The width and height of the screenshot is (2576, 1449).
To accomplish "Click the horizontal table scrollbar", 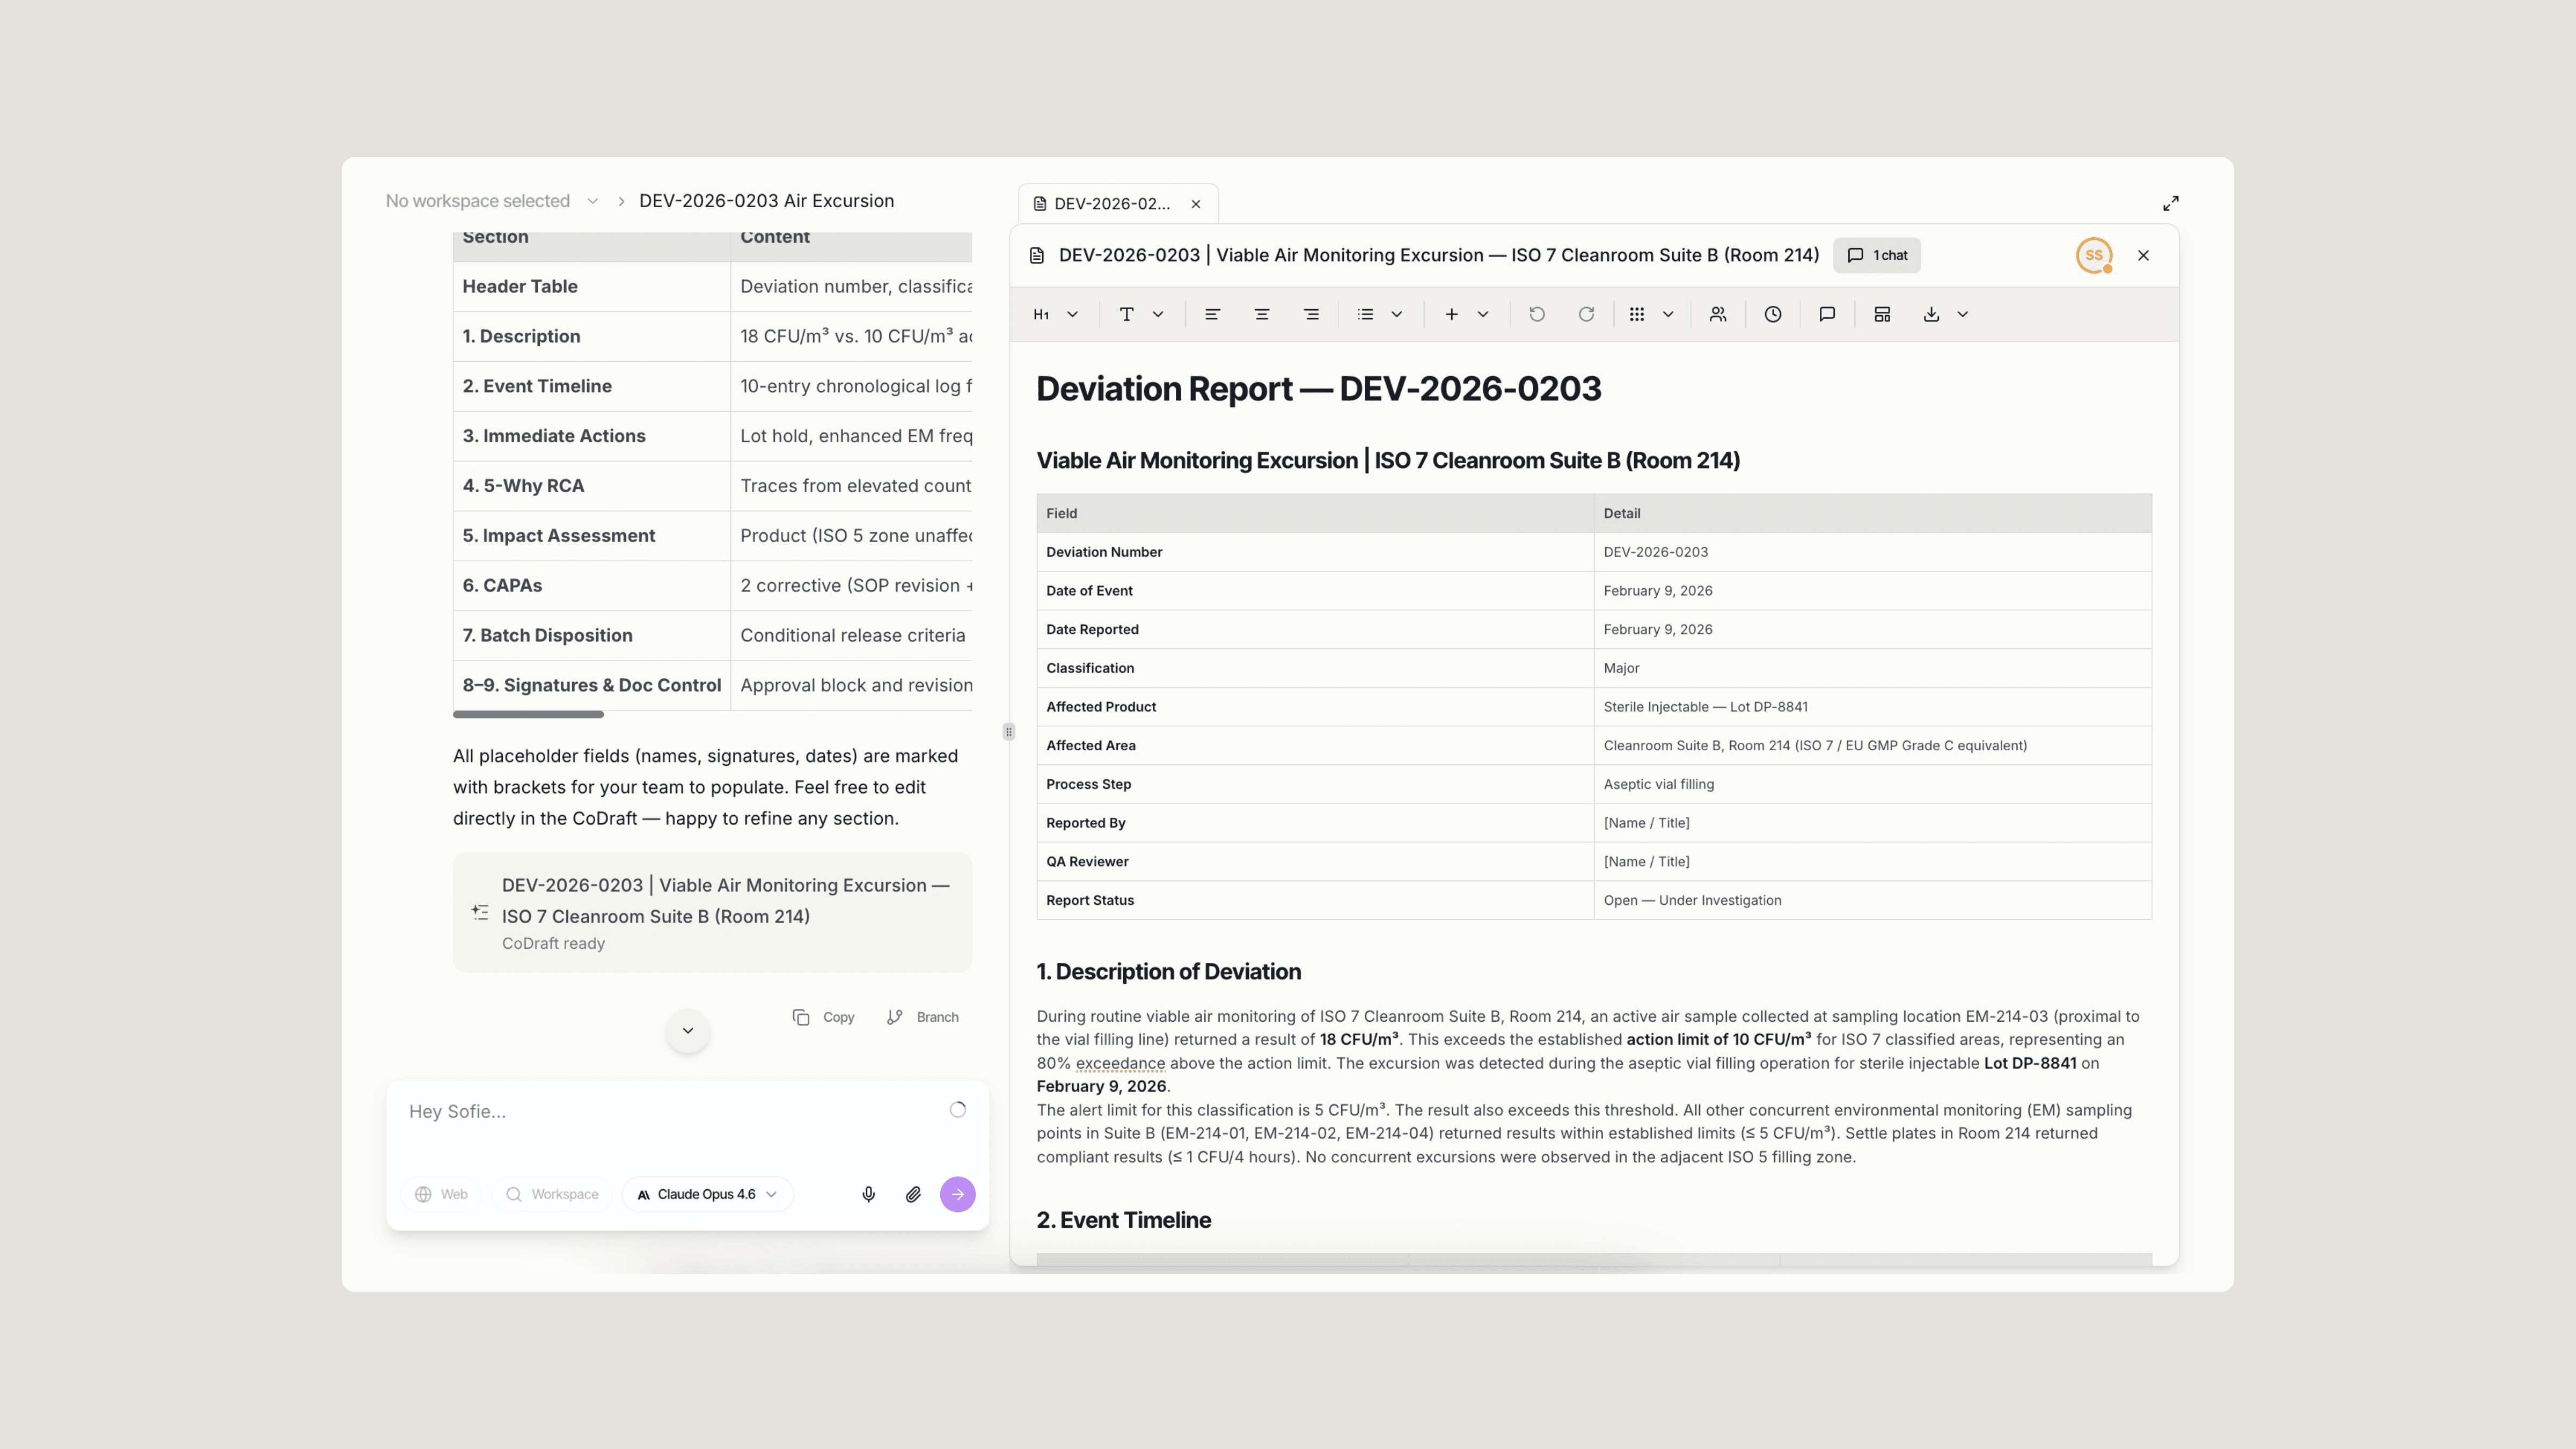I will click(x=528, y=714).
